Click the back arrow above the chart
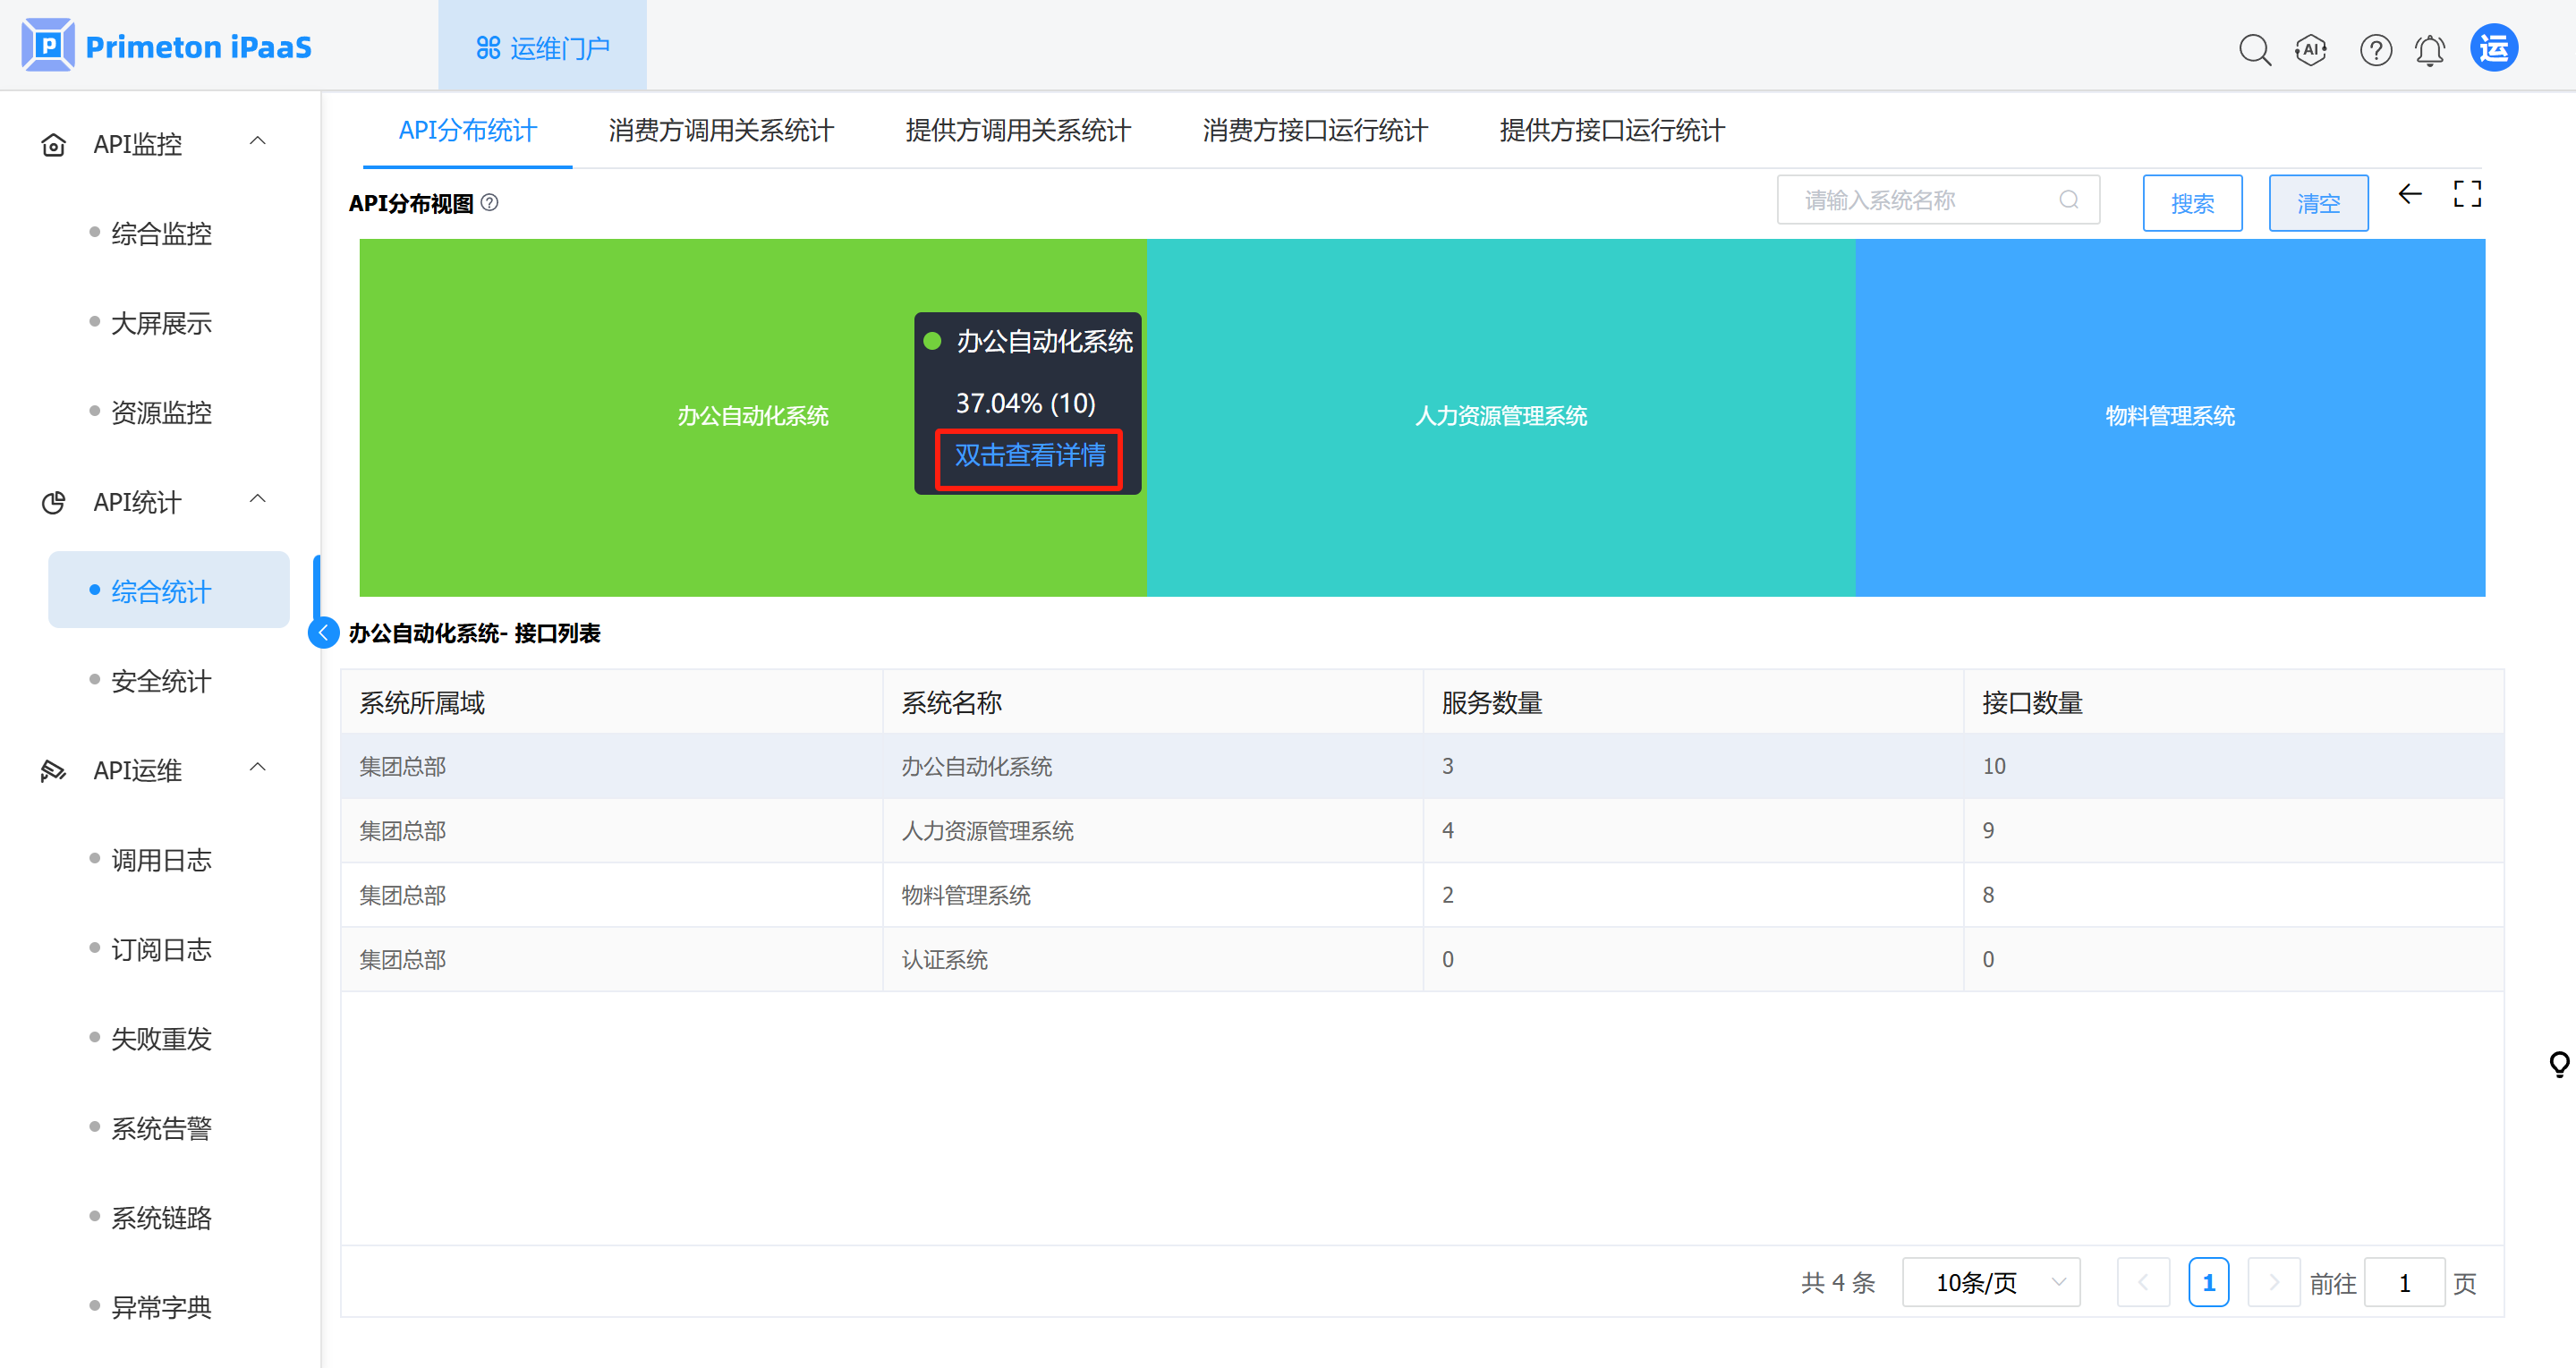This screenshot has height=1368, width=2576. click(x=2410, y=194)
